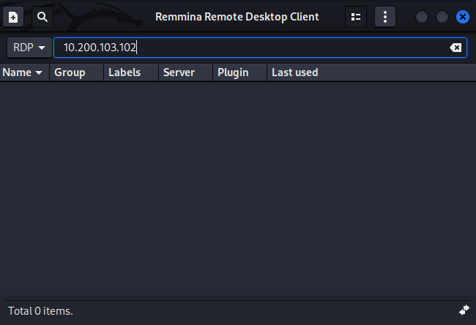Close Remmina with the blue X button
The height and width of the screenshot is (325, 476).
[x=462, y=17]
